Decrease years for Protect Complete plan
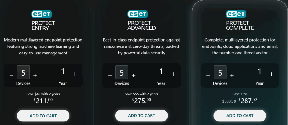The image size is (288, 125). click(248, 74)
